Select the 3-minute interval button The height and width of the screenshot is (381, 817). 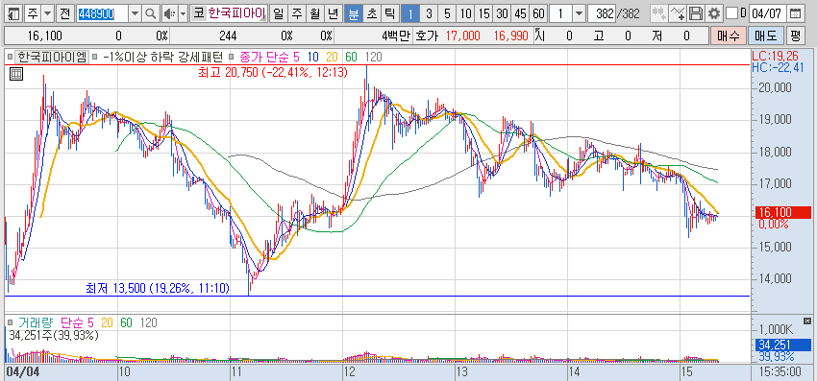coord(429,13)
